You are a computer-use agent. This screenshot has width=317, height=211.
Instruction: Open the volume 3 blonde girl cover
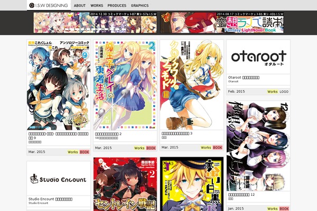tap(192, 85)
